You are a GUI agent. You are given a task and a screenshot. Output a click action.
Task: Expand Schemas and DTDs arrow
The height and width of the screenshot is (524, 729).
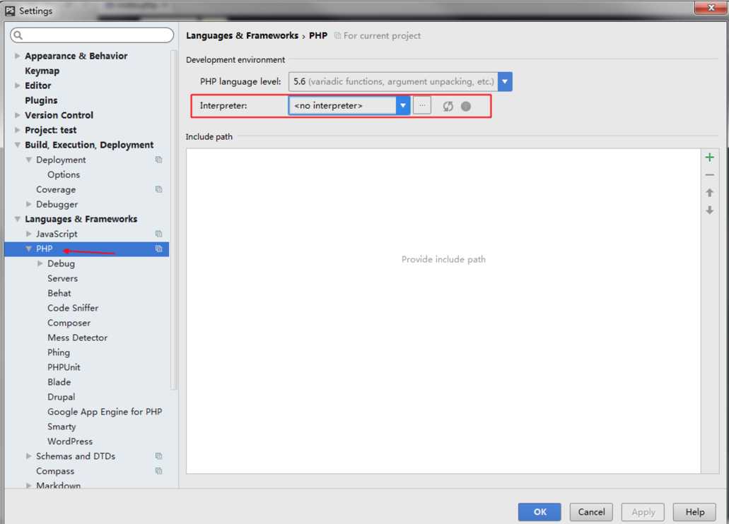coord(29,456)
